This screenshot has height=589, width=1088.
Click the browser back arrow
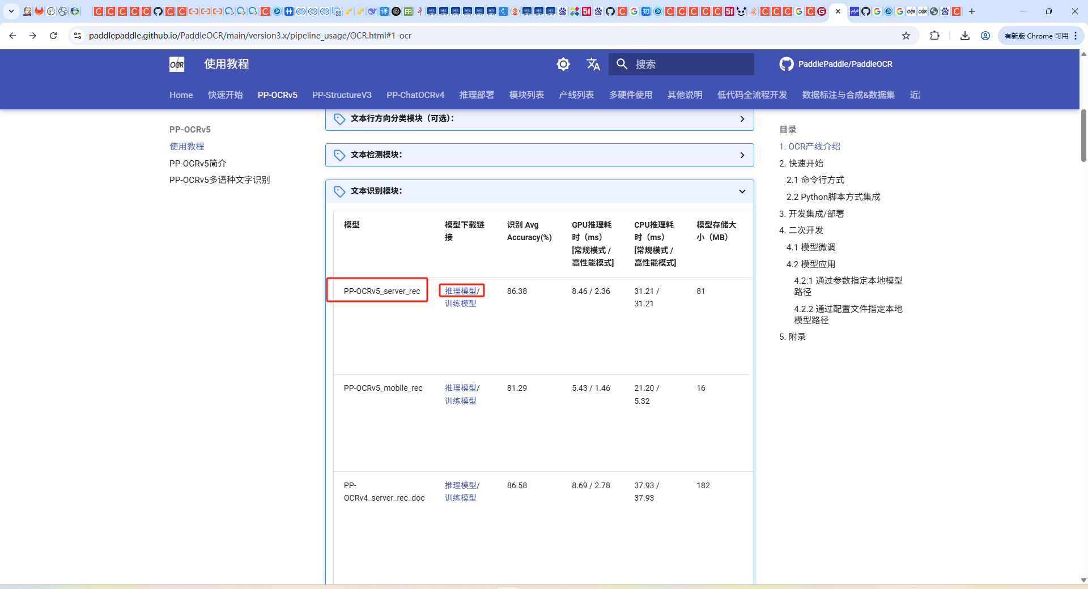coord(12,36)
